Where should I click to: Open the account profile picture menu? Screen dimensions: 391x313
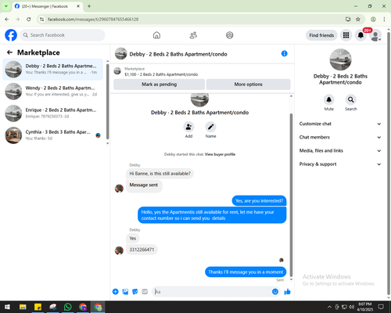(x=375, y=35)
